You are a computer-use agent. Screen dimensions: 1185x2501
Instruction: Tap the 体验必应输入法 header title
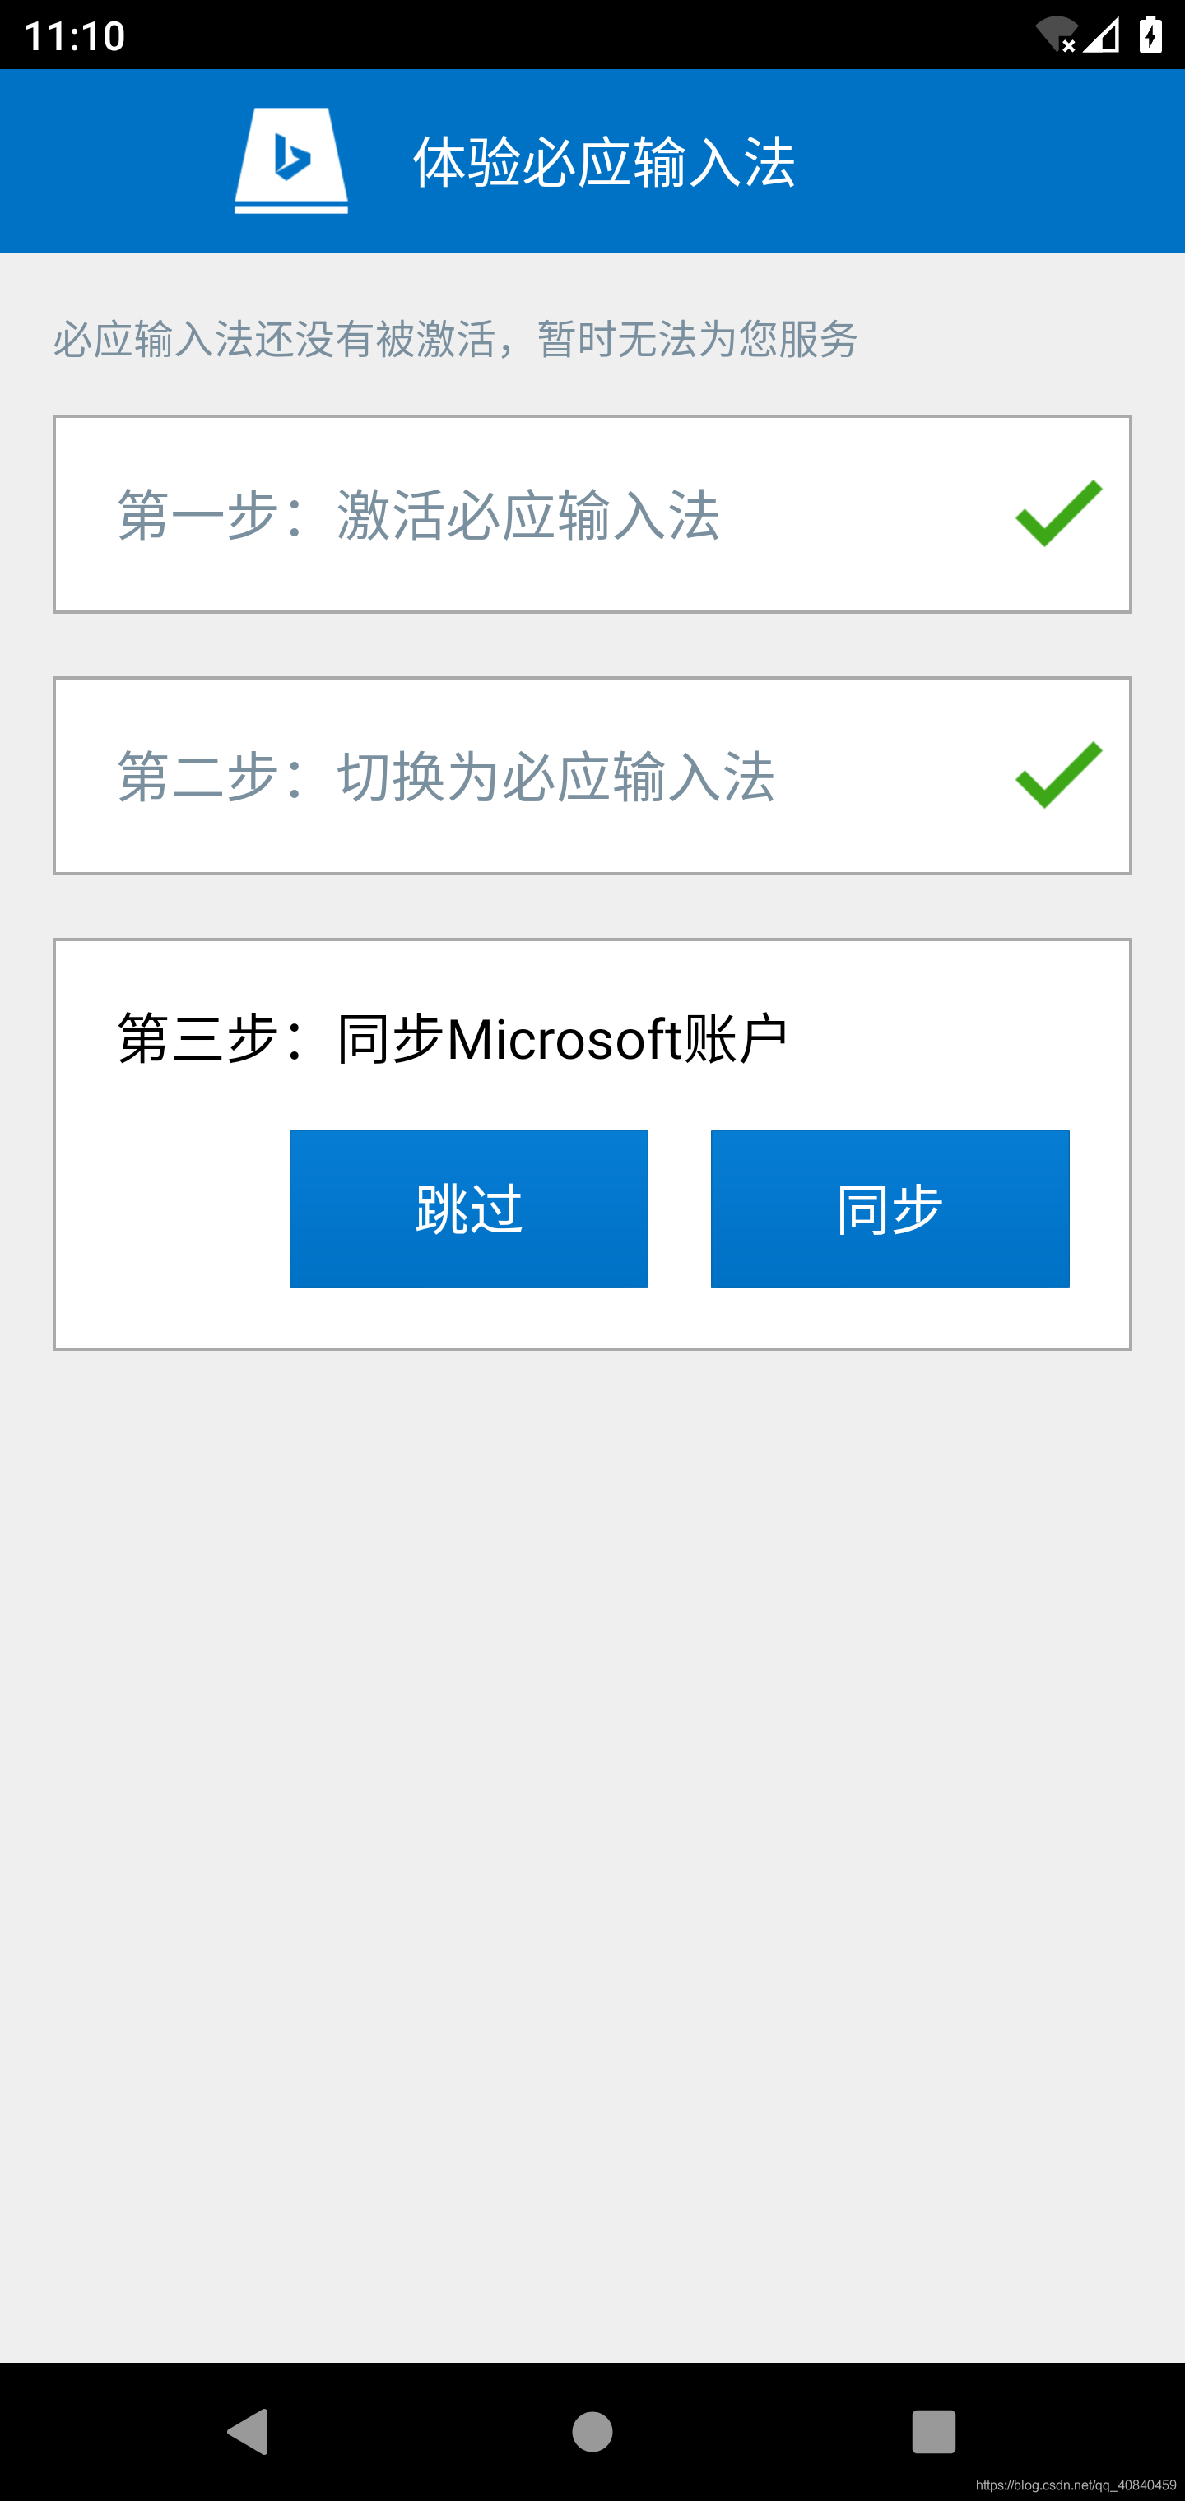(604, 161)
